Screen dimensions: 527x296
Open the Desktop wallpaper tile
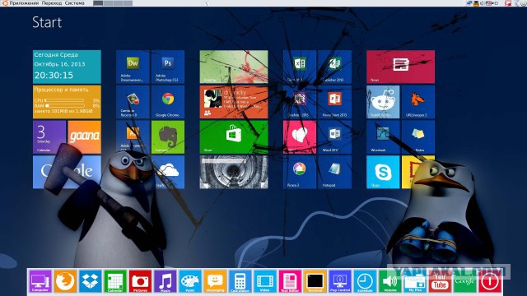pyautogui.click(x=234, y=67)
